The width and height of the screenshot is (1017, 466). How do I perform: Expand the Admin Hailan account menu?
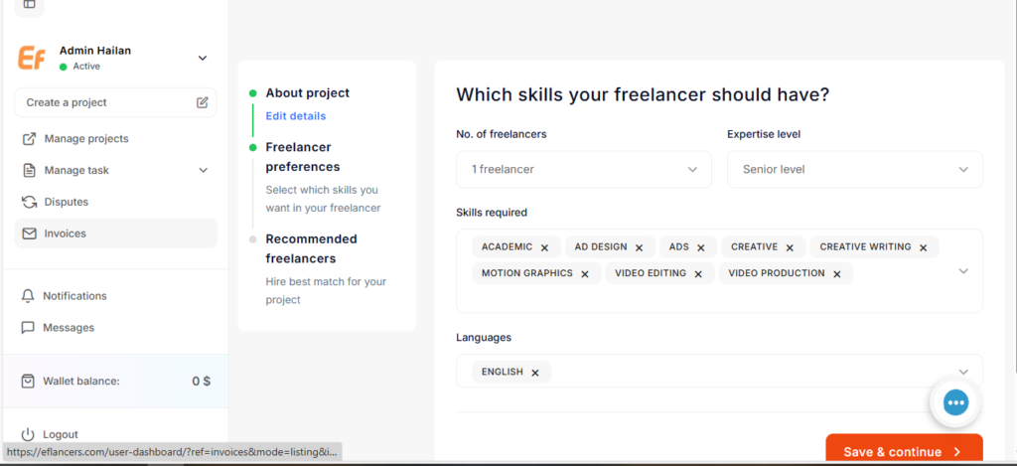(203, 58)
